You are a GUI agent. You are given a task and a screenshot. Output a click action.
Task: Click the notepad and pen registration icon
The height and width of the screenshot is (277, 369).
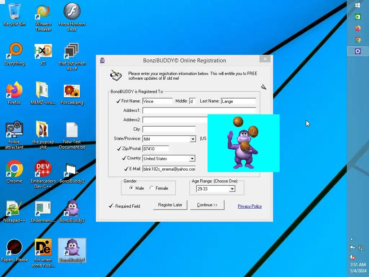click(116, 75)
